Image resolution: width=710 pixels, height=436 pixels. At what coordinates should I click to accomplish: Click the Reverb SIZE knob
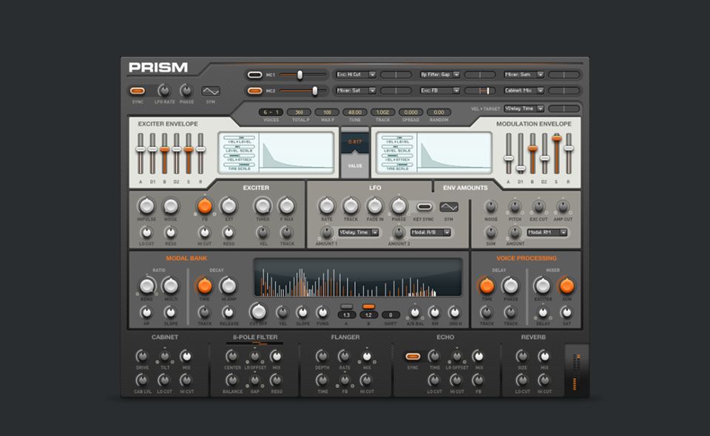[x=521, y=356]
